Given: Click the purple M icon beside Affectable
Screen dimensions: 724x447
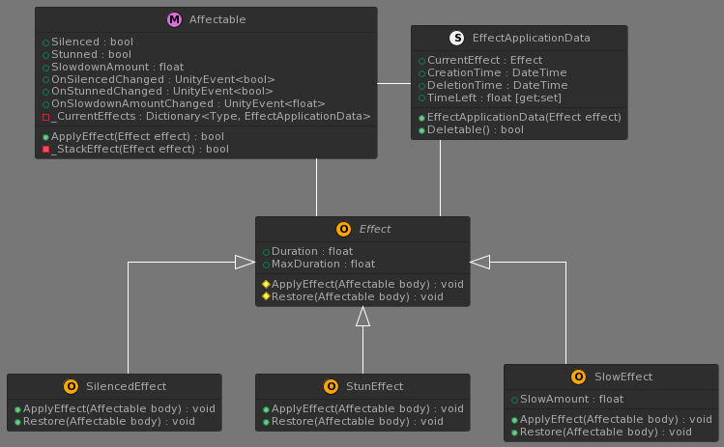Looking at the screenshot, I should (174, 20).
